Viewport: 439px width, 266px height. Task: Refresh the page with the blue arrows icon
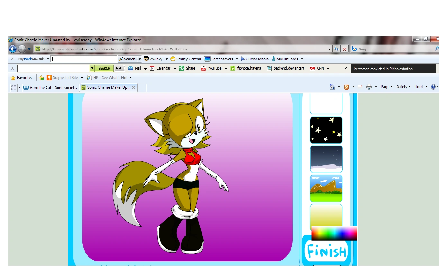tap(336, 49)
